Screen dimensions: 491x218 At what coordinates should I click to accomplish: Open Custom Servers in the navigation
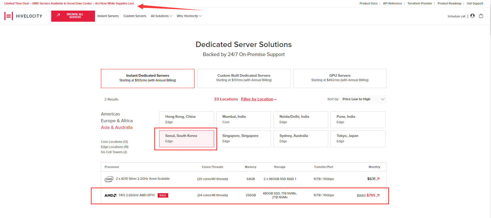pos(135,16)
